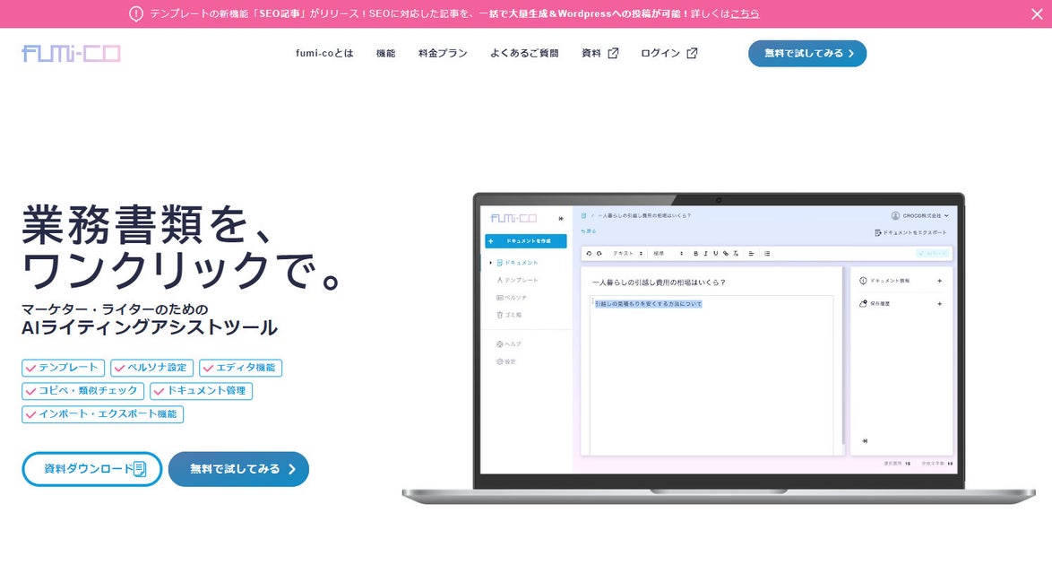Click the highlighted text line in the editor
This screenshot has height=565, width=1052.
click(648, 304)
